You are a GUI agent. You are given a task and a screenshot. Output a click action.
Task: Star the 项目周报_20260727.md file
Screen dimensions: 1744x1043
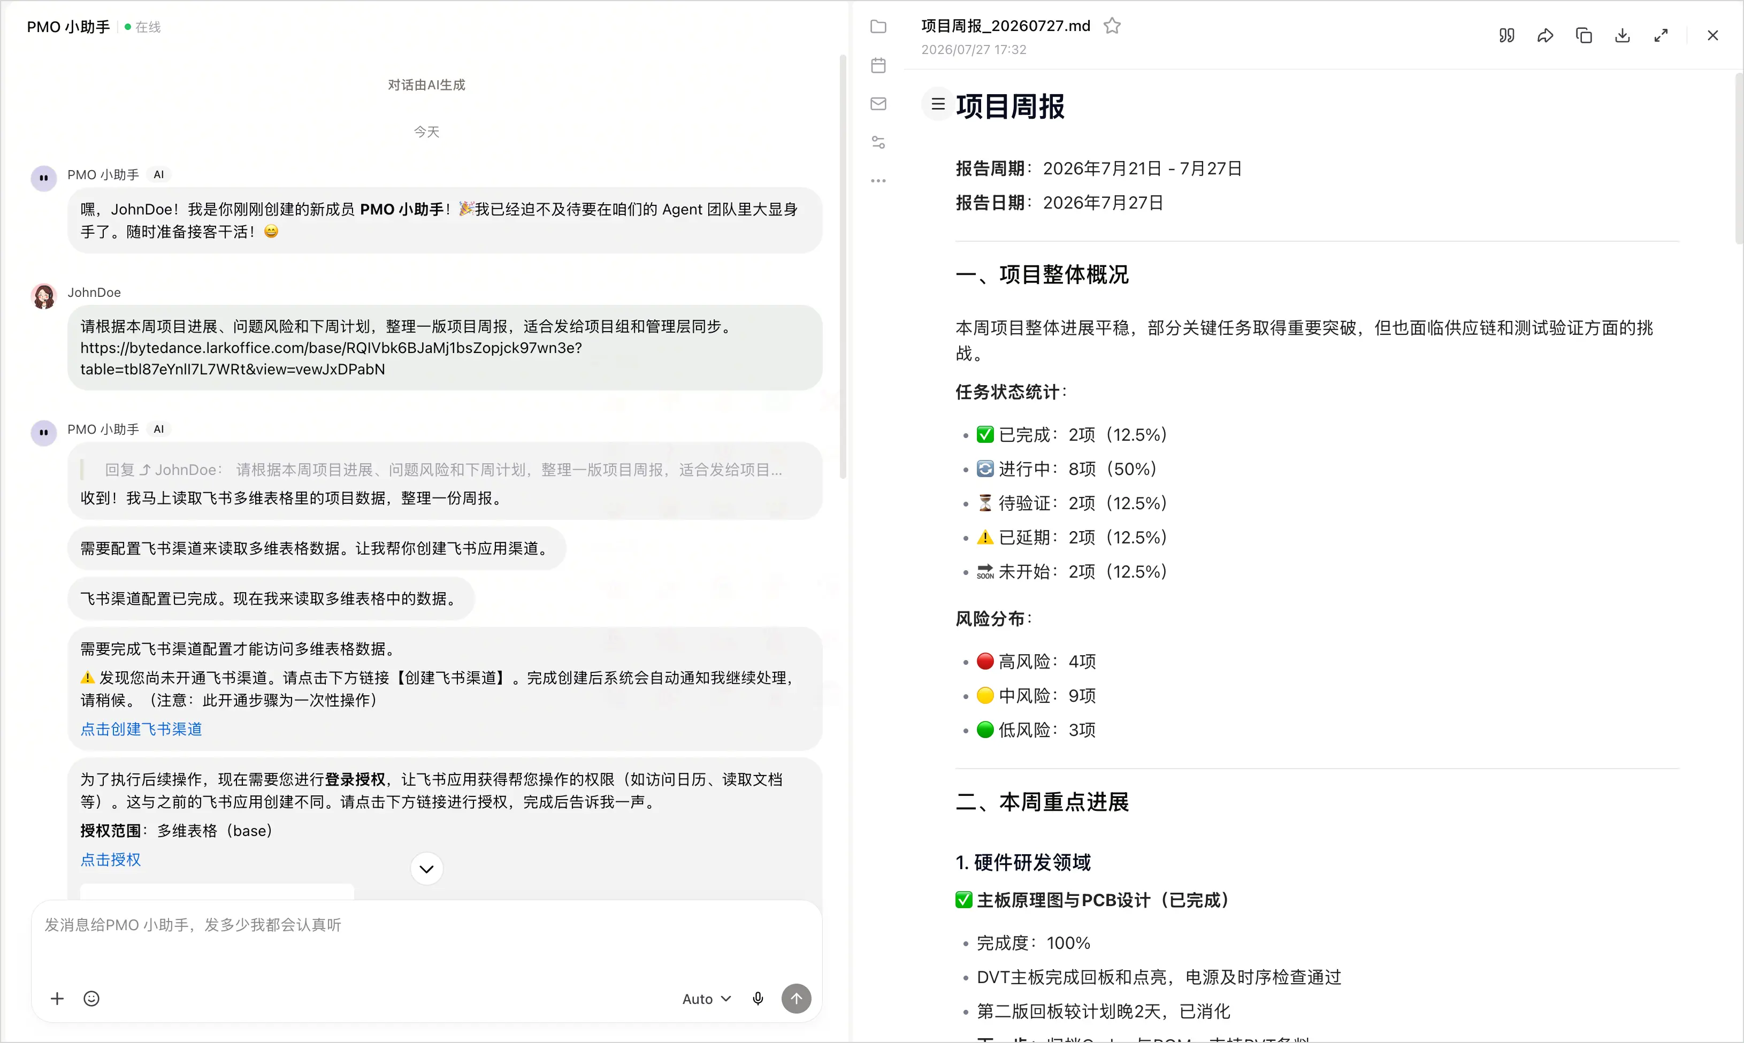click(1112, 26)
